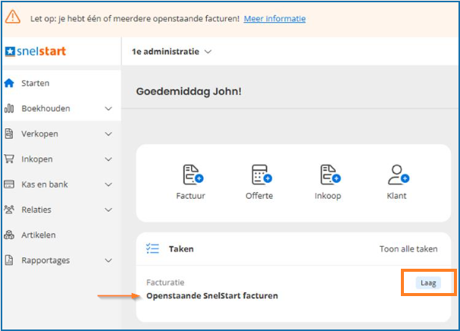Click the Laag priority badge
460x331 pixels.
pyautogui.click(x=427, y=283)
